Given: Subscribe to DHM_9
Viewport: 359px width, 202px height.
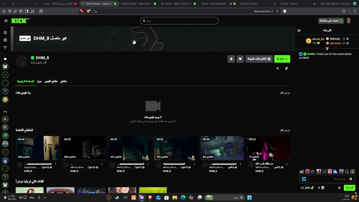Looking at the screenshot, I should [x=282, y=59].
